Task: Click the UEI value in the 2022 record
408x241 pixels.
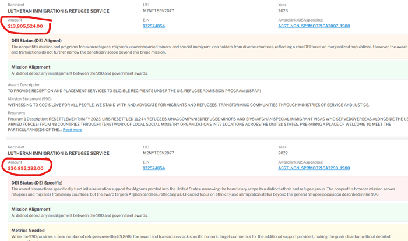Action: pyautogui.click(x=159, y=153)
